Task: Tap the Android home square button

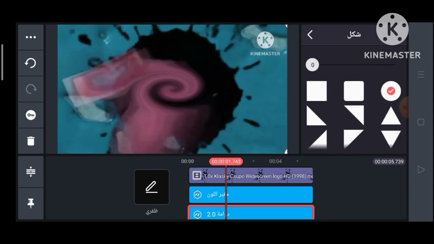Action: (x=421, y=122)
